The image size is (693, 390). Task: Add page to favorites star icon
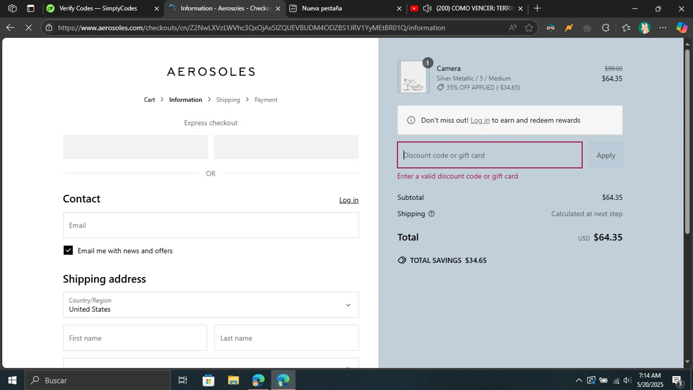pyautogui.click(x=529, y=28)
